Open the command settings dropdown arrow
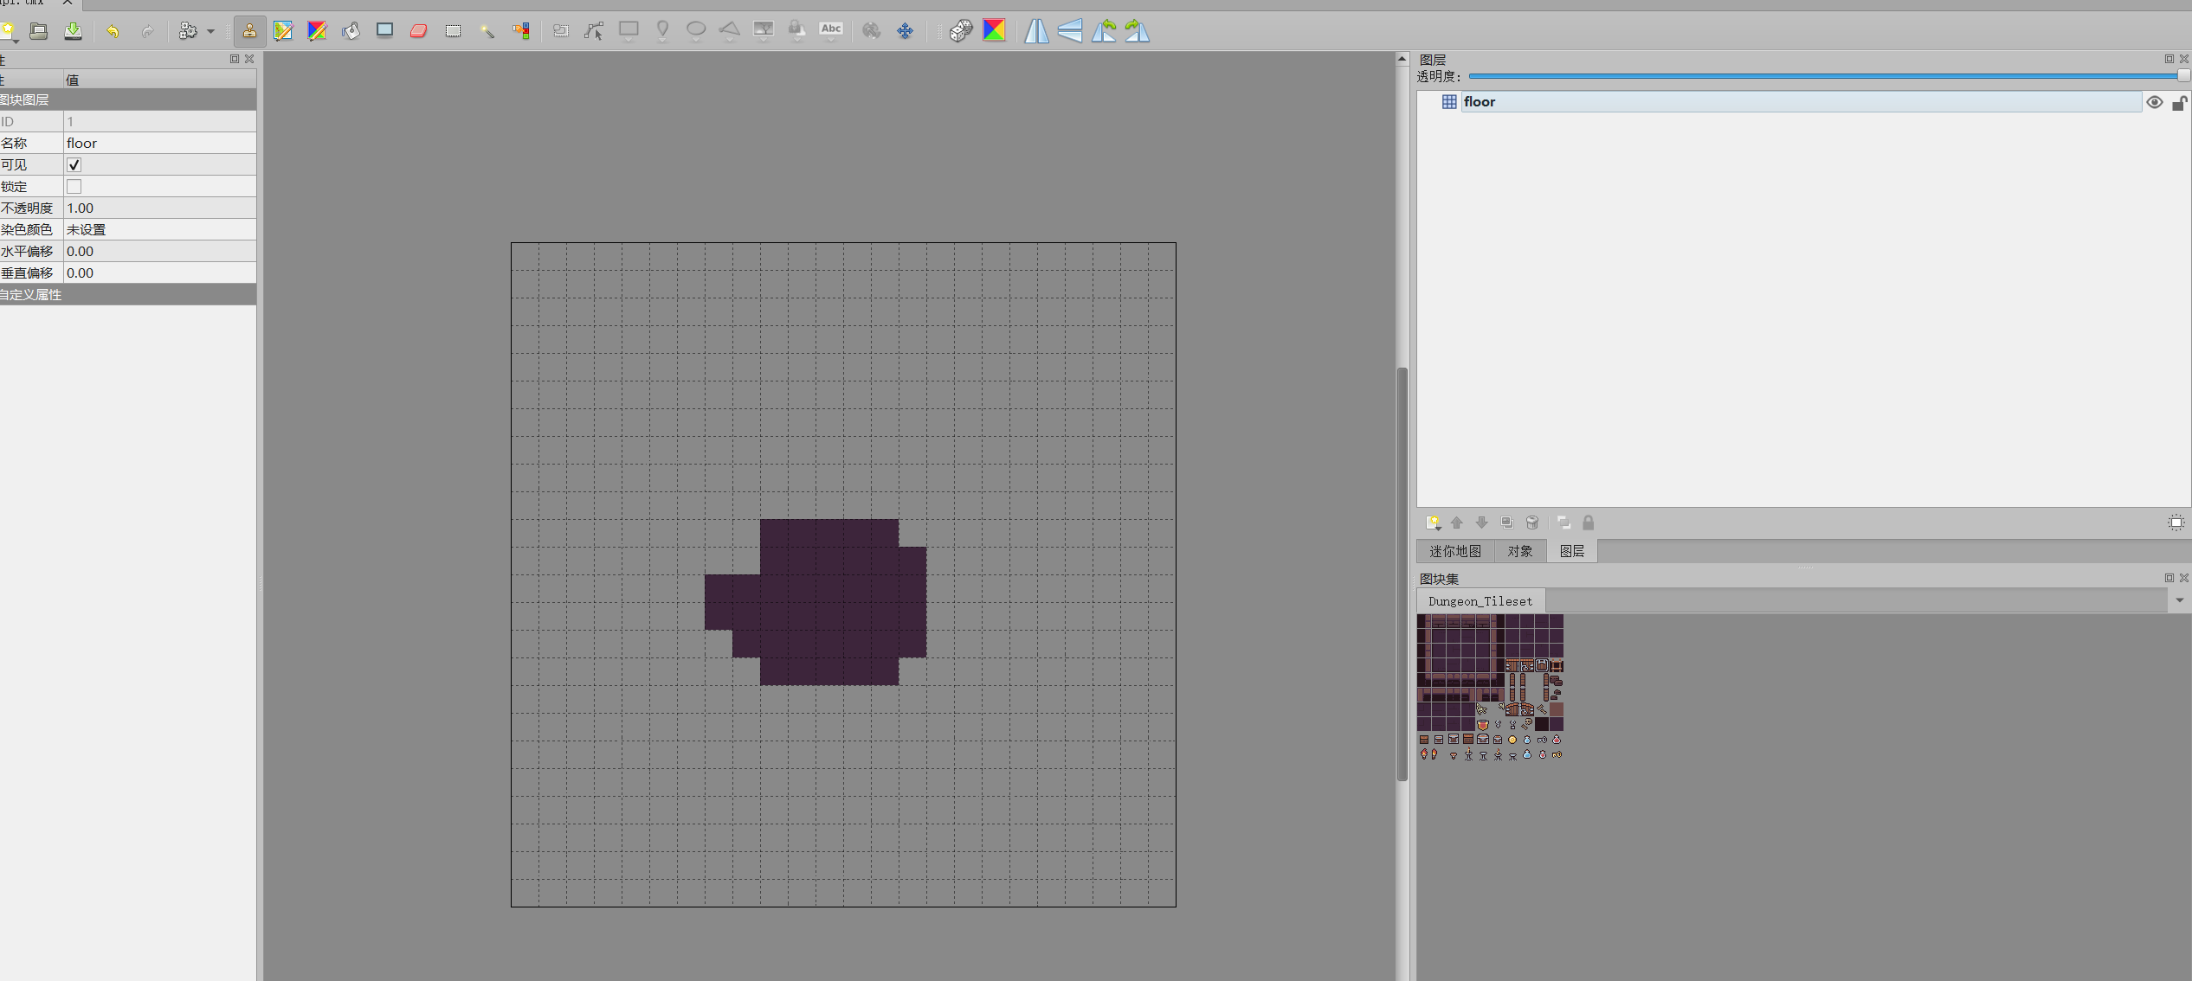Viewport: 2192px width, 981px height. click(210, 32)
